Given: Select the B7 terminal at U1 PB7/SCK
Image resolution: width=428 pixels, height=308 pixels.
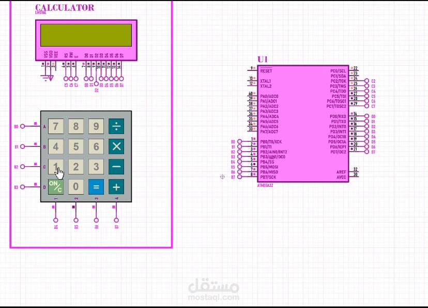Looking at the screenshot, I should click(239, 177).
